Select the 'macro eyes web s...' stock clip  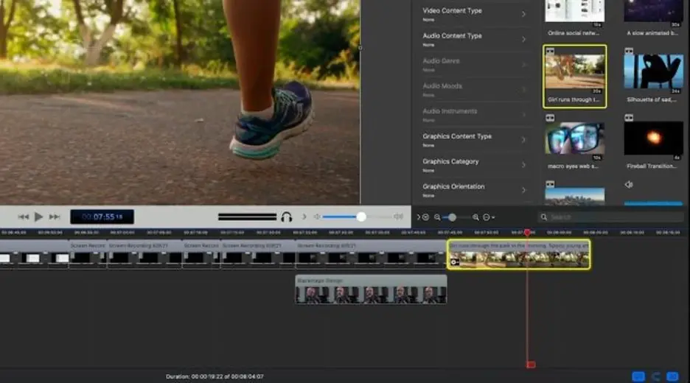575,138
